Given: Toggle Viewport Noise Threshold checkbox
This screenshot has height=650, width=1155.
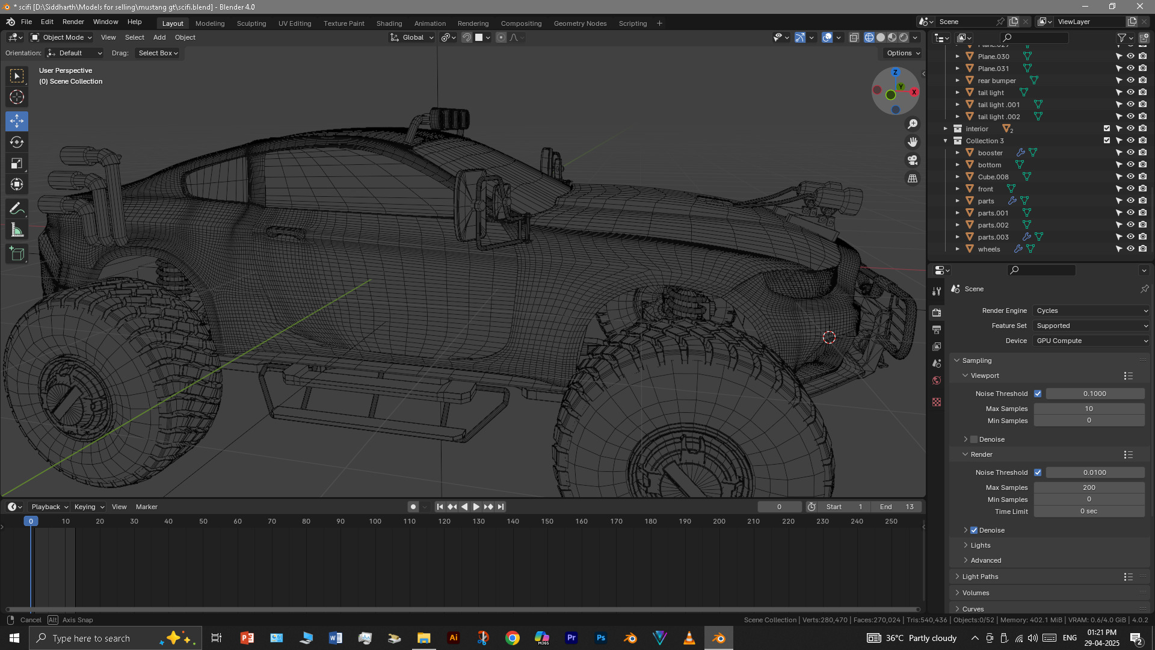Looking at the screenshot, I should tap(1038, 394).
